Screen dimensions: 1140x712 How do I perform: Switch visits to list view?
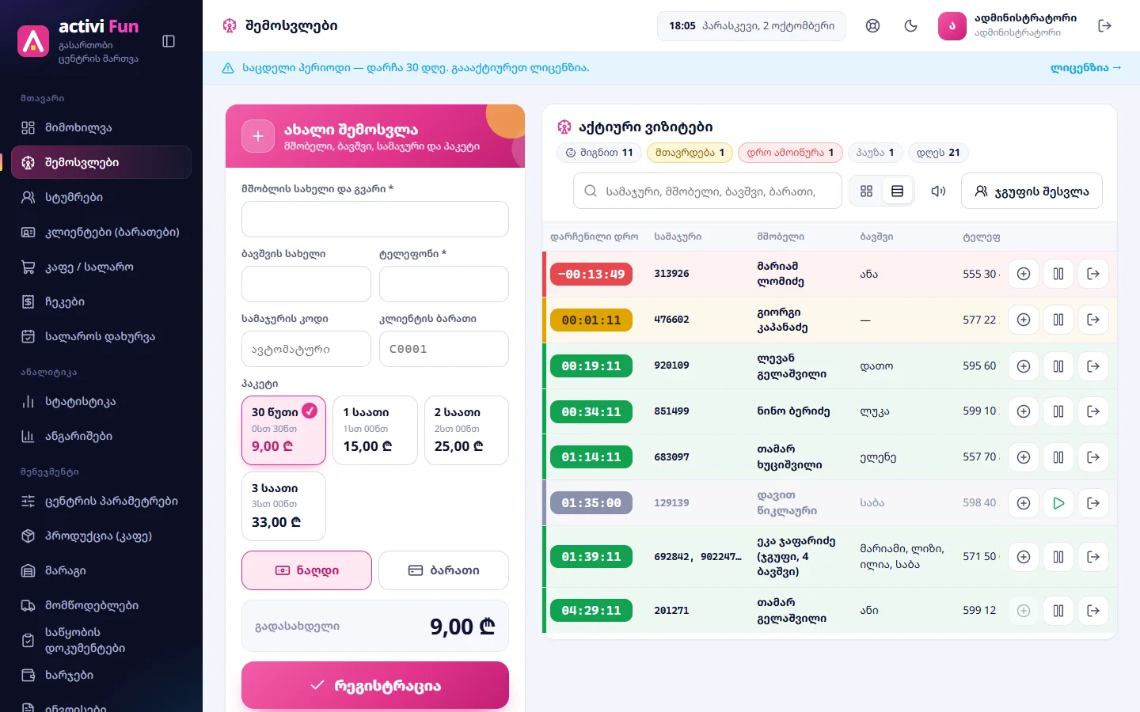898,191
